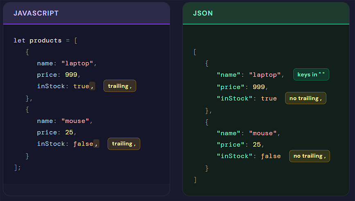The height and width of the screenshot is (201, 355).
Task: Click the highlighted comma after true in JavaScript
Action: (92, 86)
